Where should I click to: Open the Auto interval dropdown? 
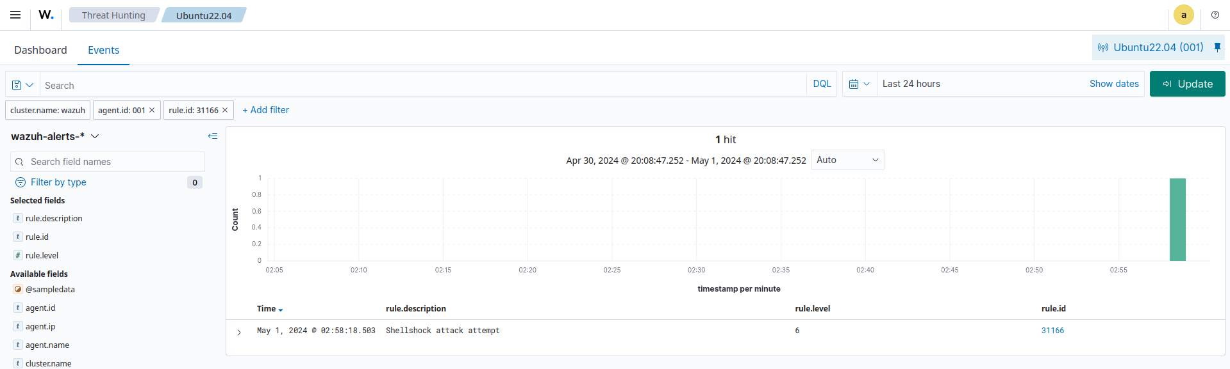847,160
